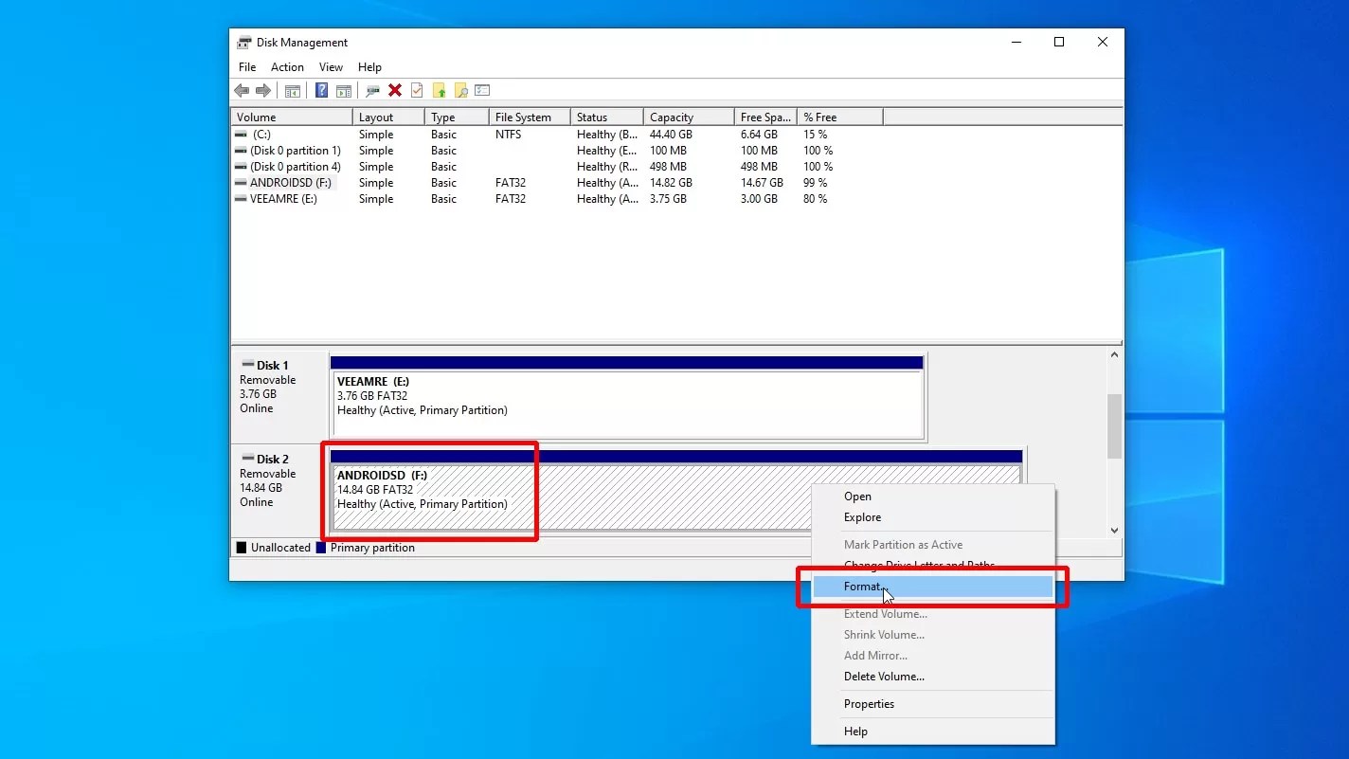
Task: Toggle the Show/Hide Console Tree icon
Action: [x=292, y=90]
